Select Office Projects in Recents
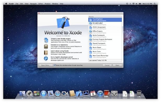 coord(105,32)
